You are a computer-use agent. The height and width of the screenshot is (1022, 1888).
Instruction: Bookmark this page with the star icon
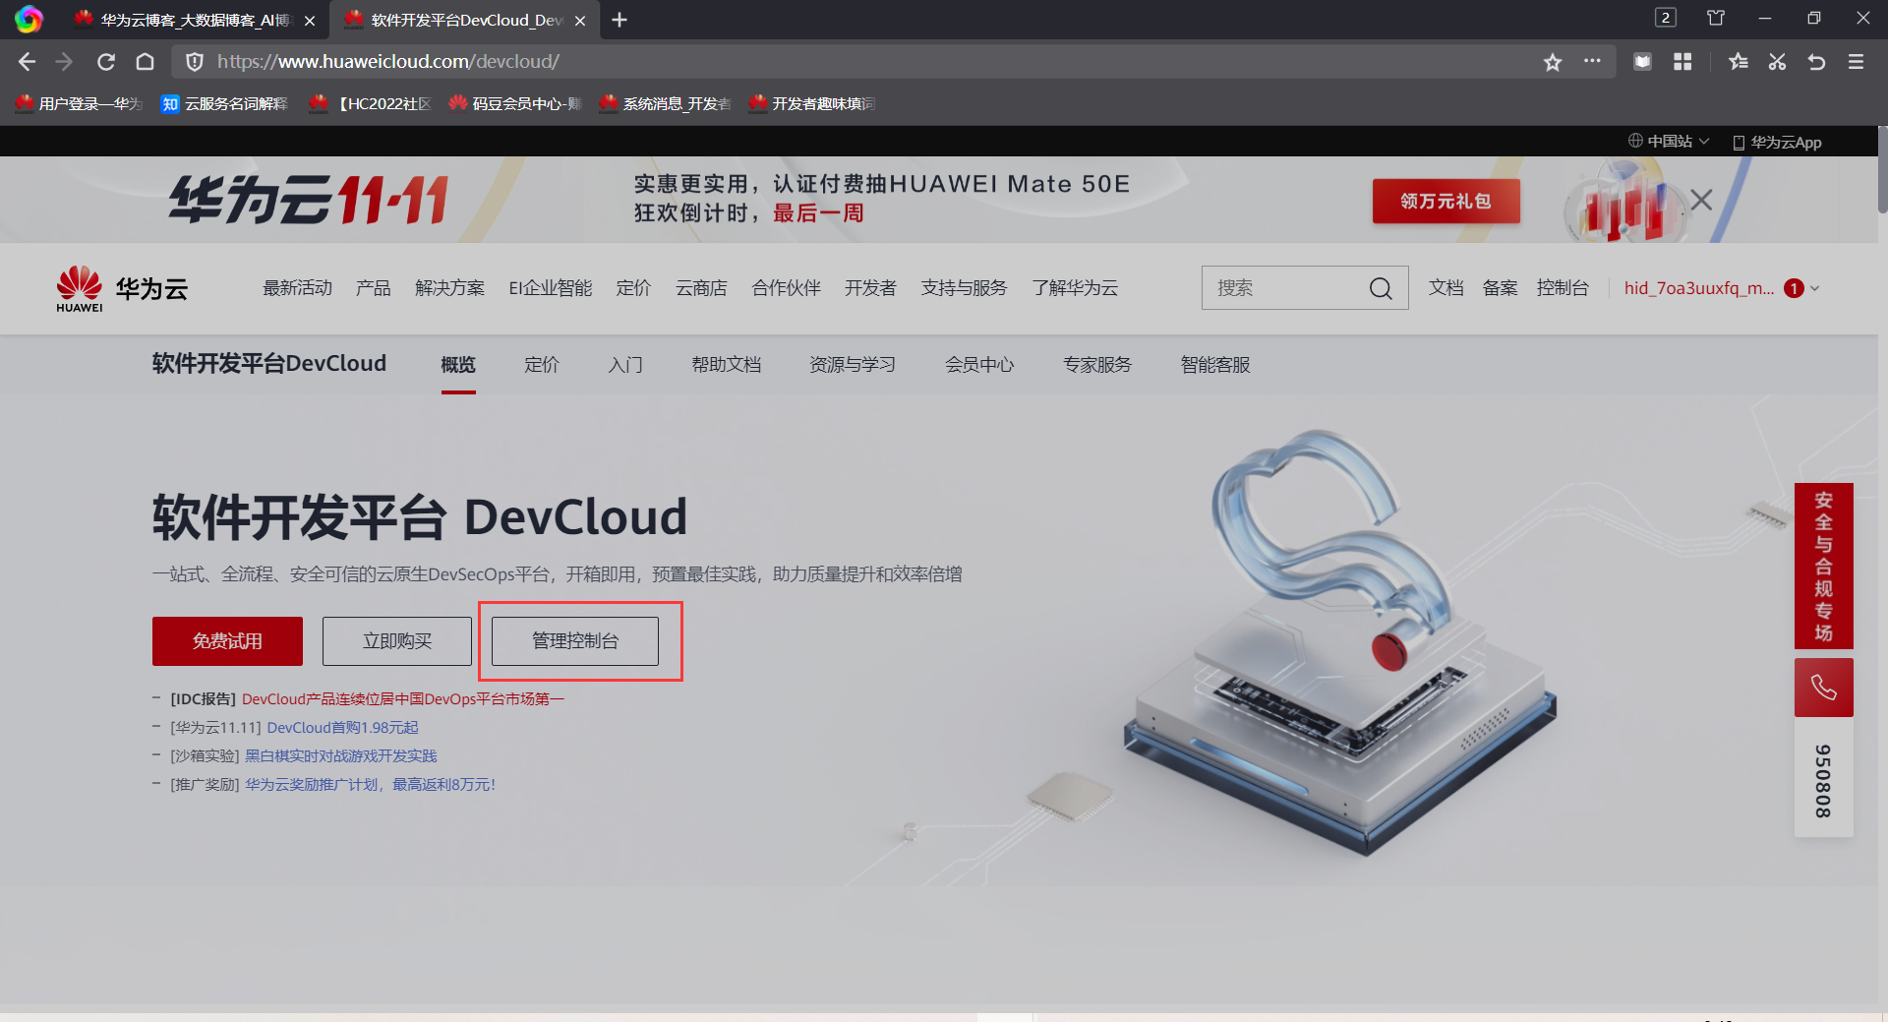(1553, 62)
